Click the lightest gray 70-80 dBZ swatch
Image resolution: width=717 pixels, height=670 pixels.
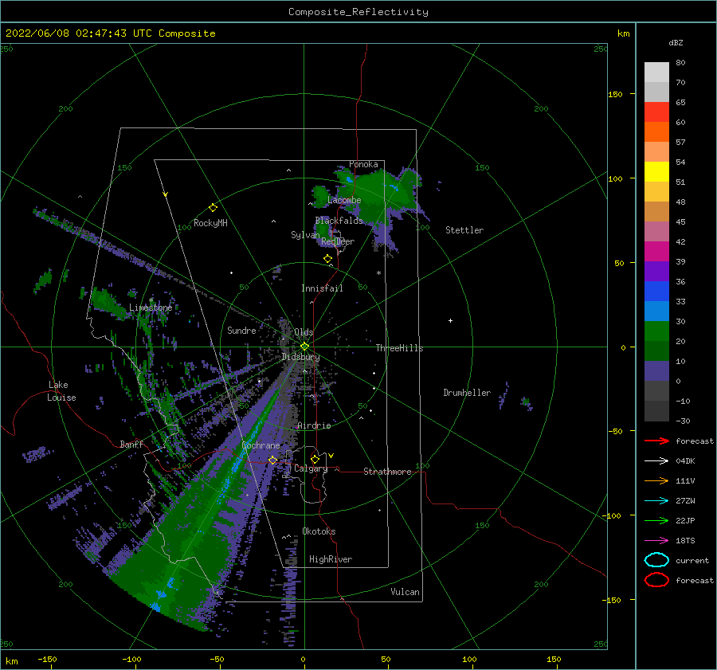656,72
